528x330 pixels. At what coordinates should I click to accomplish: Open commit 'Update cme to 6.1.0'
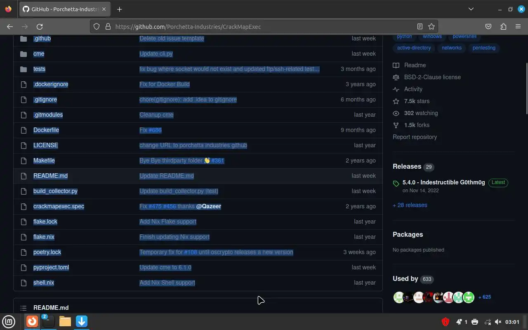tap(165, 267)
